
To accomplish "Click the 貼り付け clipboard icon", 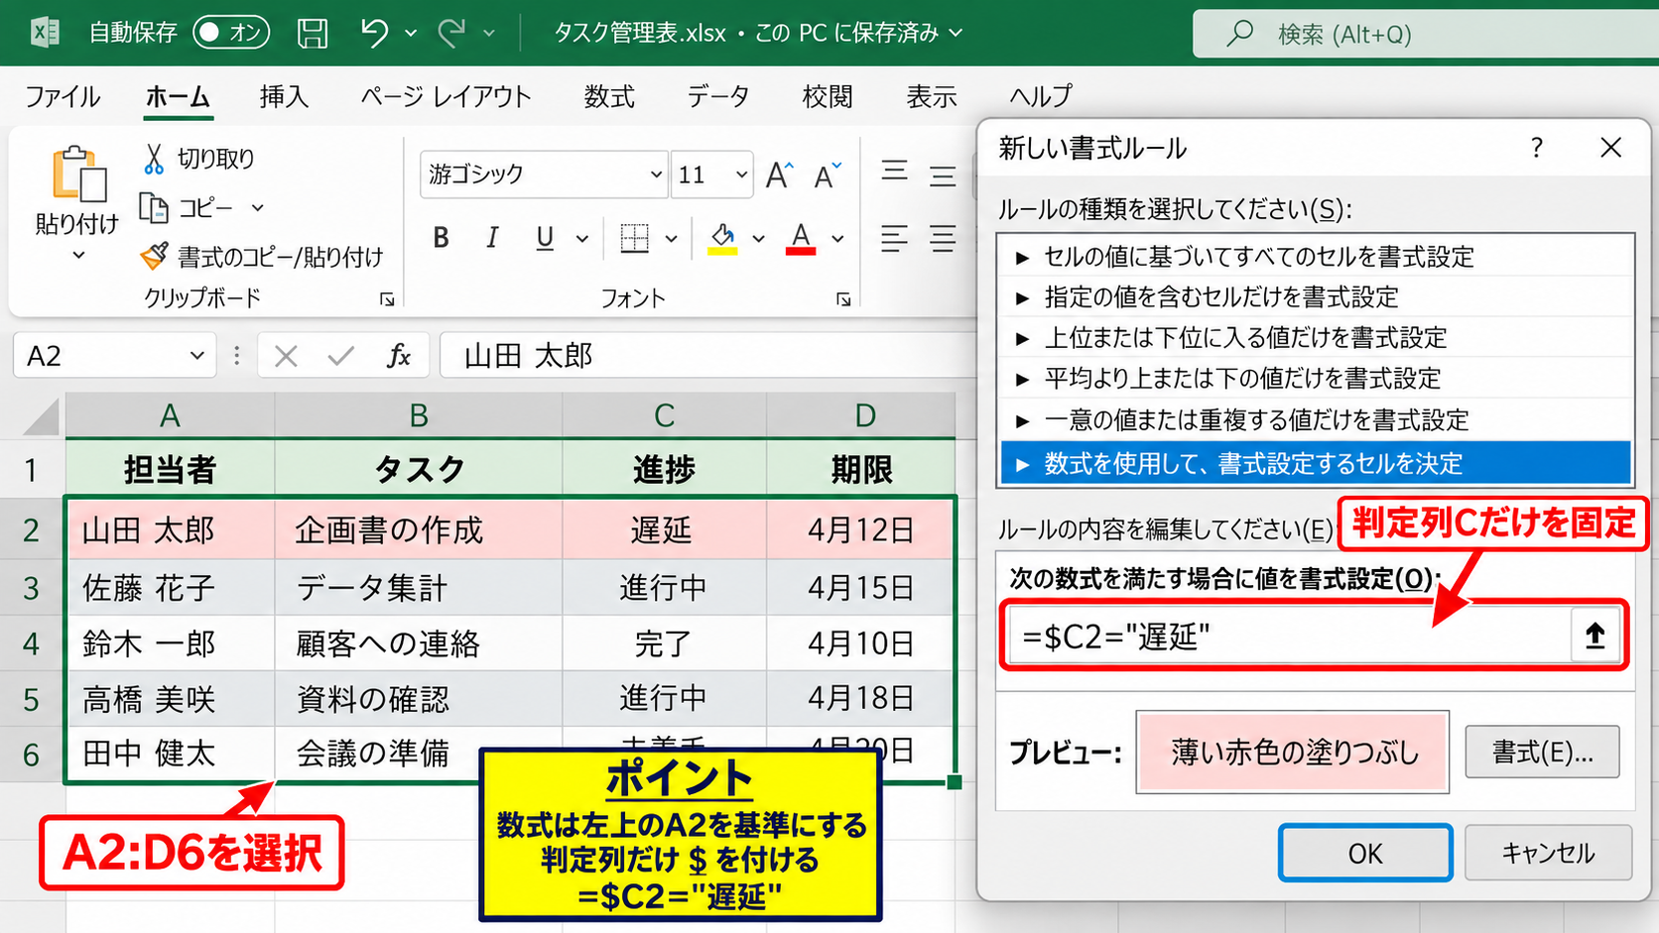I will coord(78,175).
